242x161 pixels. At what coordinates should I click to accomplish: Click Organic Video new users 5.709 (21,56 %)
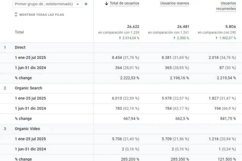175,139
